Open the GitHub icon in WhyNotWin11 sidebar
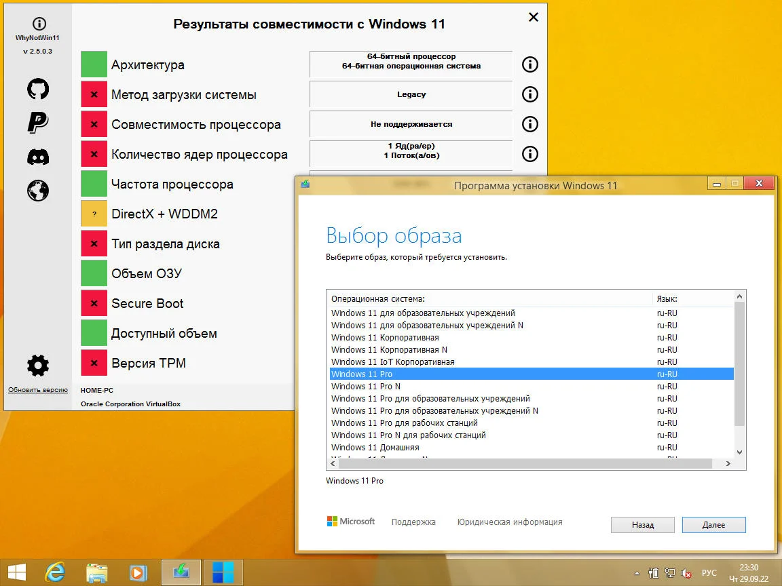782x586 pixels. [x=38, y=89]
